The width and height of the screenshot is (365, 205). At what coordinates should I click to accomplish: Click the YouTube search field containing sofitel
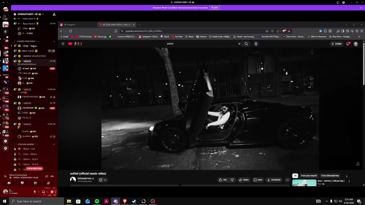pos(201,44)
